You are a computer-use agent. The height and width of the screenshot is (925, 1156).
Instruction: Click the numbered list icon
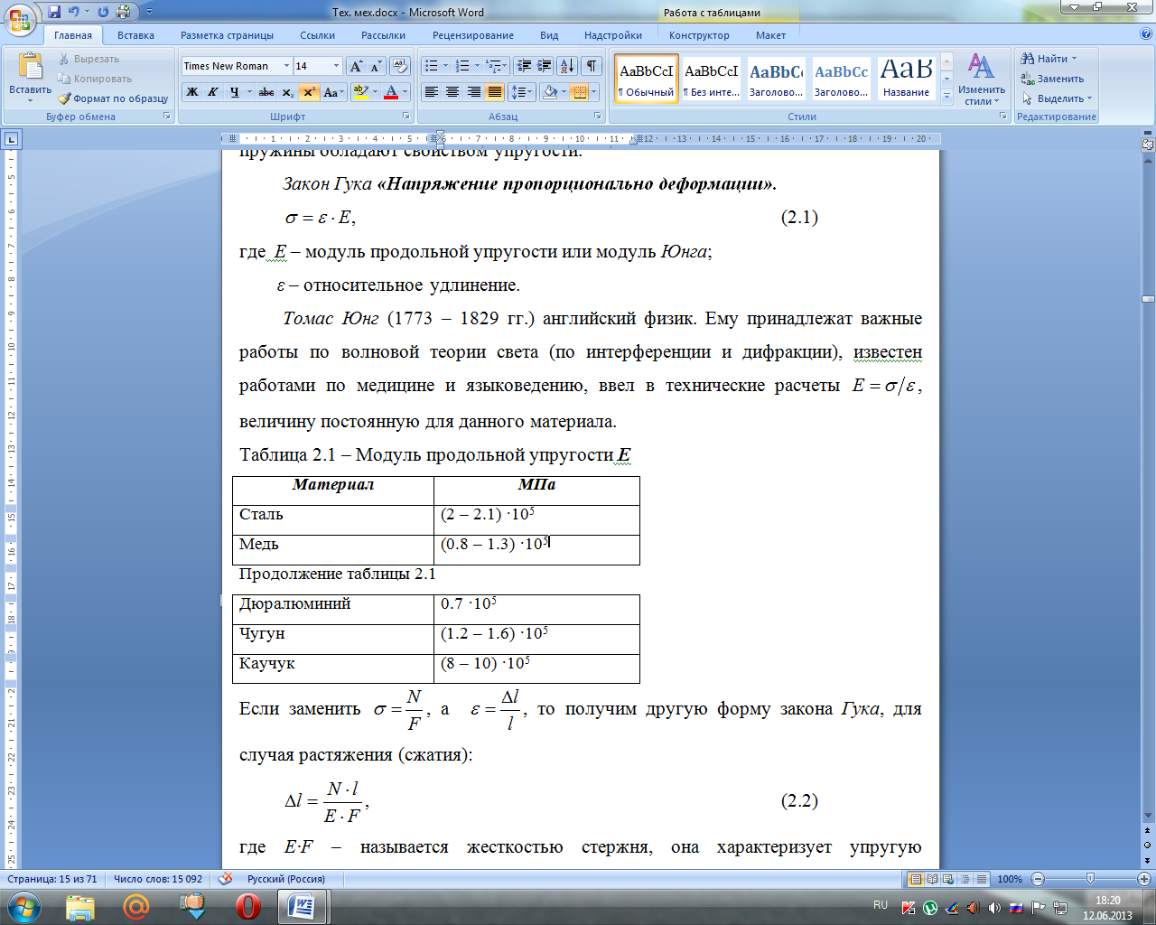[x=462, y=66]
